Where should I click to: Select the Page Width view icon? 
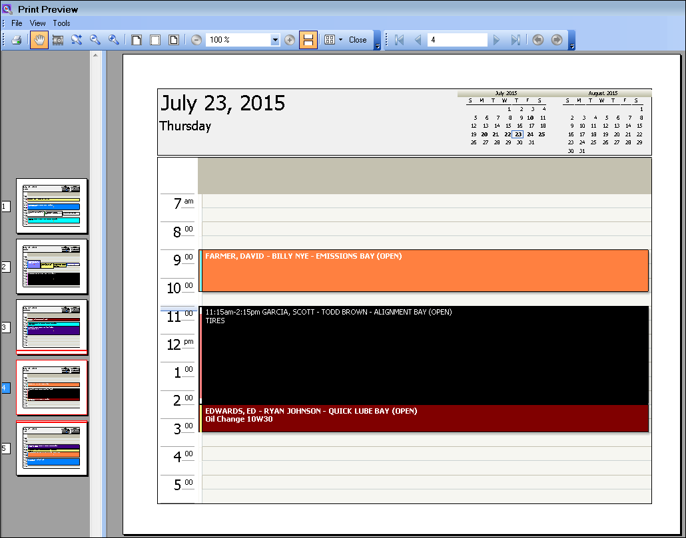point(155,40)
